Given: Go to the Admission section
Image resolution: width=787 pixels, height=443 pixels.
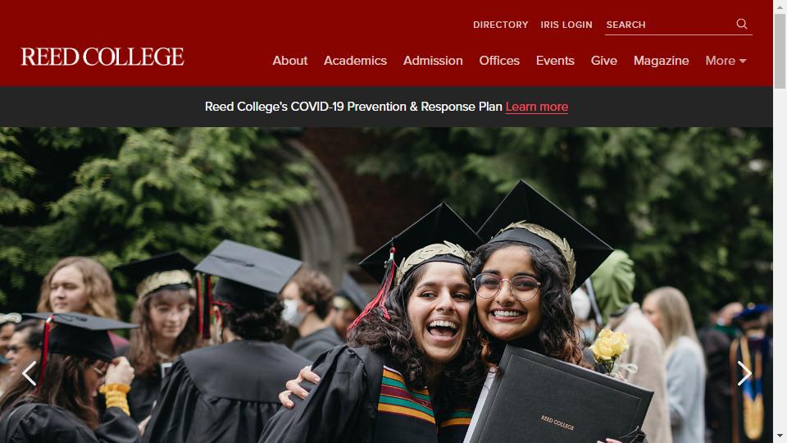Looking at the screenshot, I should click(x=433, y=61).
